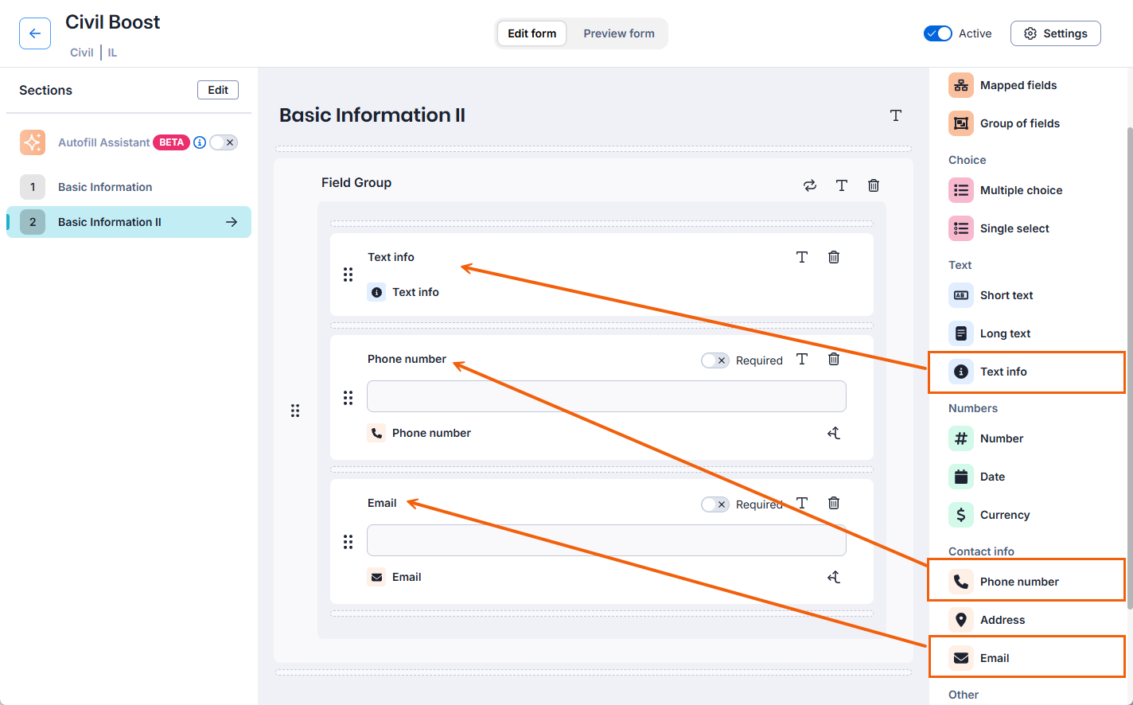Click the Field Group heading label

point(356,182)
